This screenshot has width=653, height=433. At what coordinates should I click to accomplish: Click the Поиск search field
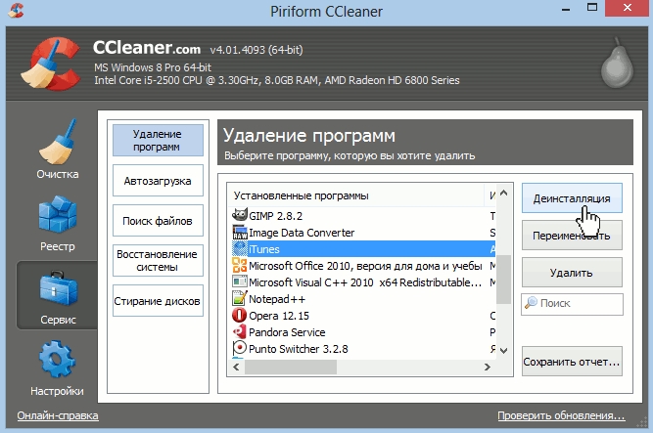[578, 304]
